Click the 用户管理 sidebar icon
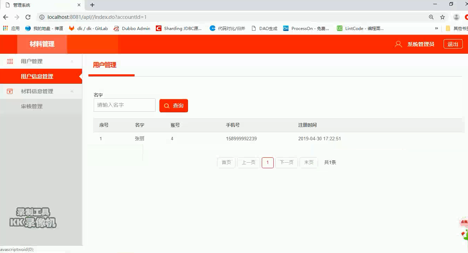 (10, 61)
